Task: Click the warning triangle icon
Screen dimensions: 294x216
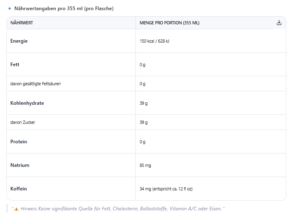Action: [x=17, y=209]
